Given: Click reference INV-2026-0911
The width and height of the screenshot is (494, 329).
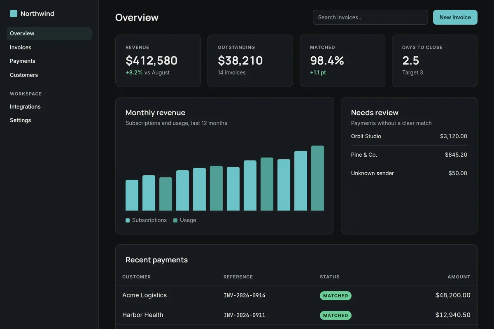Looking at the screenshot, I should click(245, 315).
